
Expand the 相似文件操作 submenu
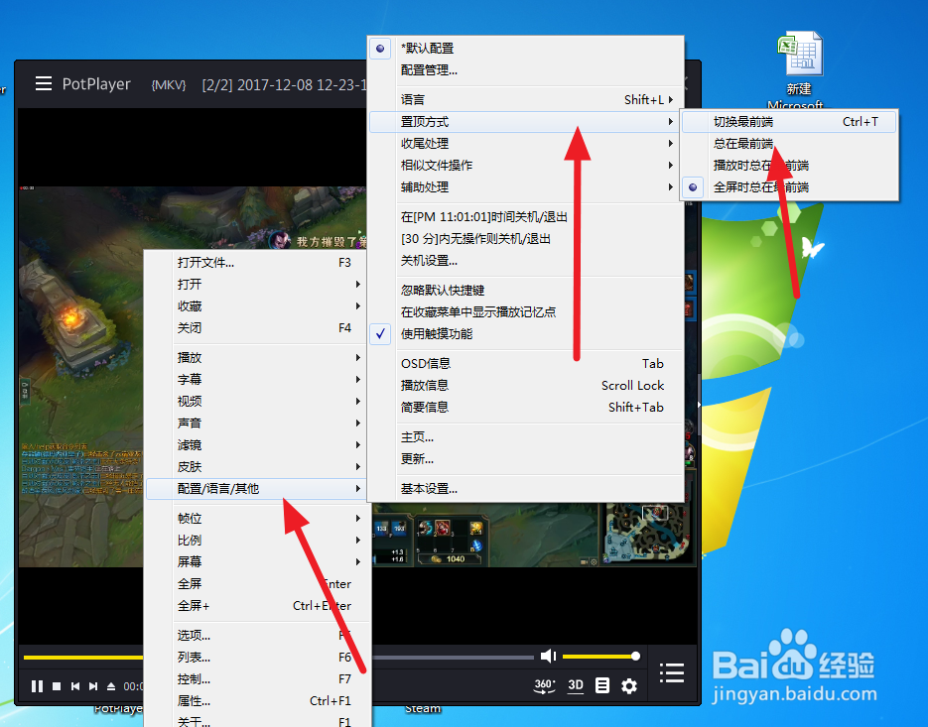pyautogui.click(x=527, y=166)
